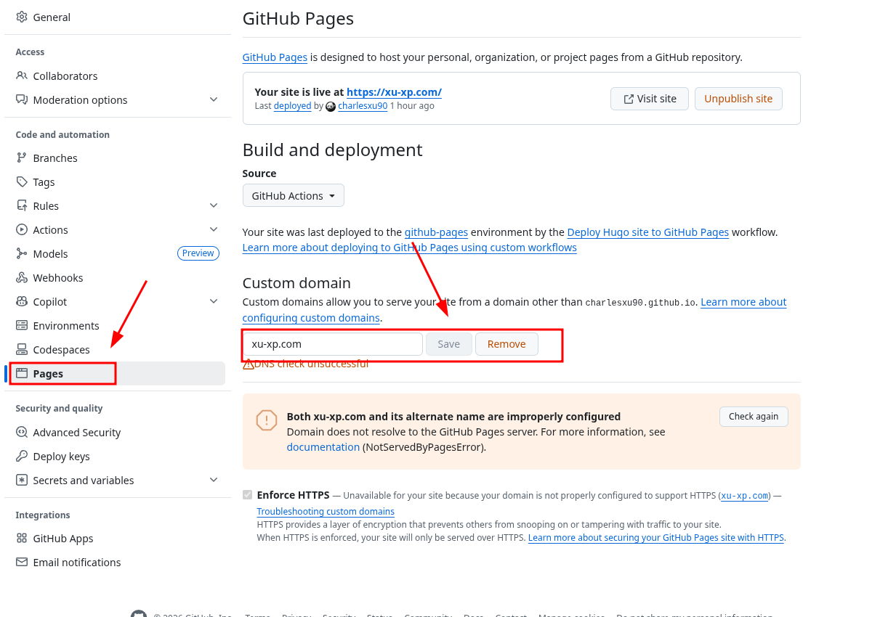
Task: Click the Deploy keys key icon
Action: coord(22,456)
